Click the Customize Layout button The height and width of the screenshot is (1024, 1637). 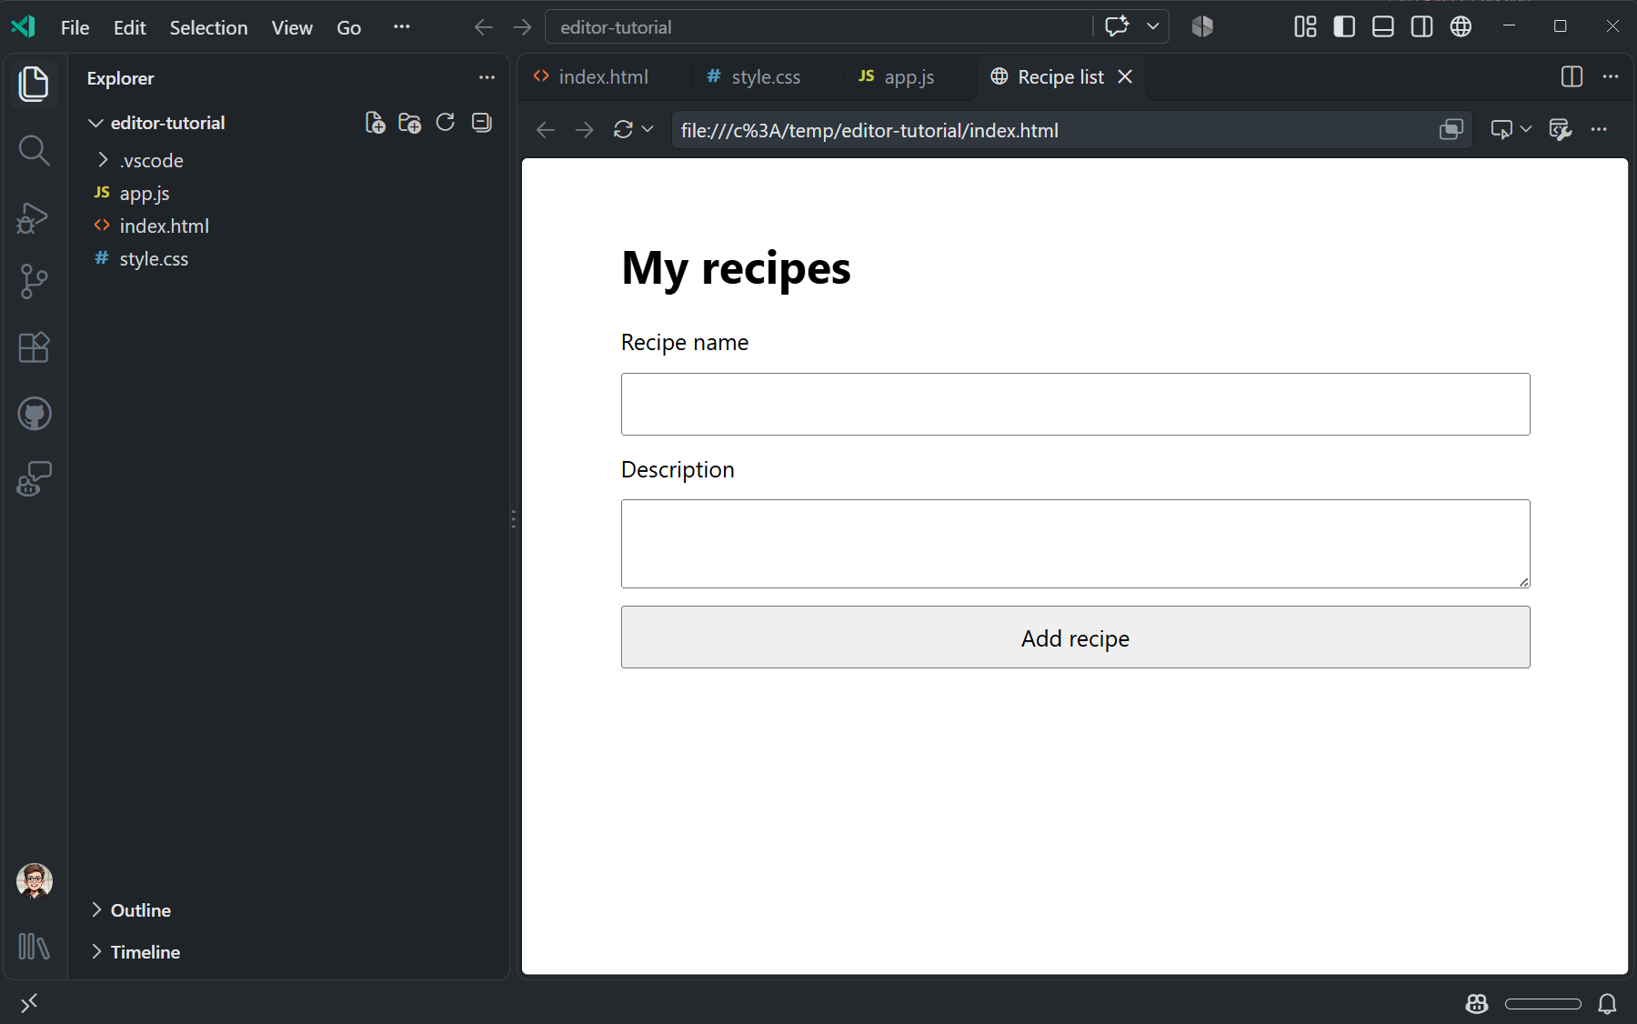pyautogui.click(x=1306, y=27)
